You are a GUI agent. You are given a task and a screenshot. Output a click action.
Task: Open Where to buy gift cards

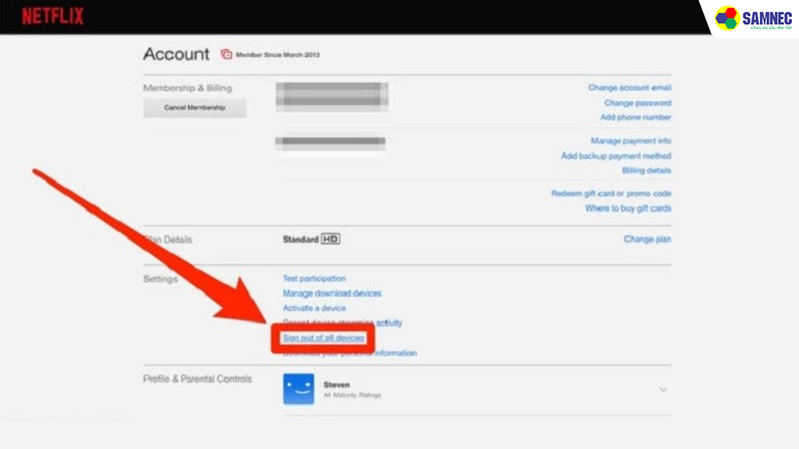point(627,208)
